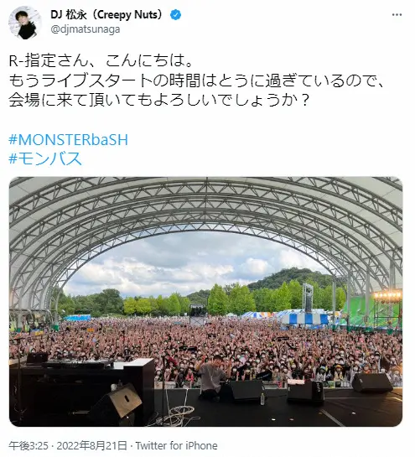The width and height of the screenshot is (415, 457).
Task: Click the green hill in the photo background
Action: tap(292, 279)
